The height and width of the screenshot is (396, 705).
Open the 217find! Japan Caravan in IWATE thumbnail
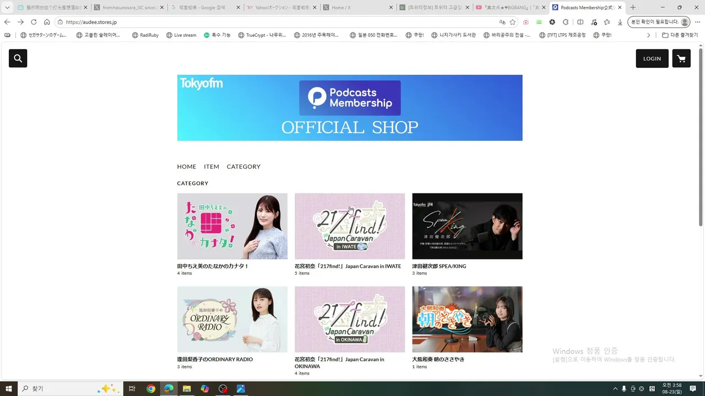(350, 226)
